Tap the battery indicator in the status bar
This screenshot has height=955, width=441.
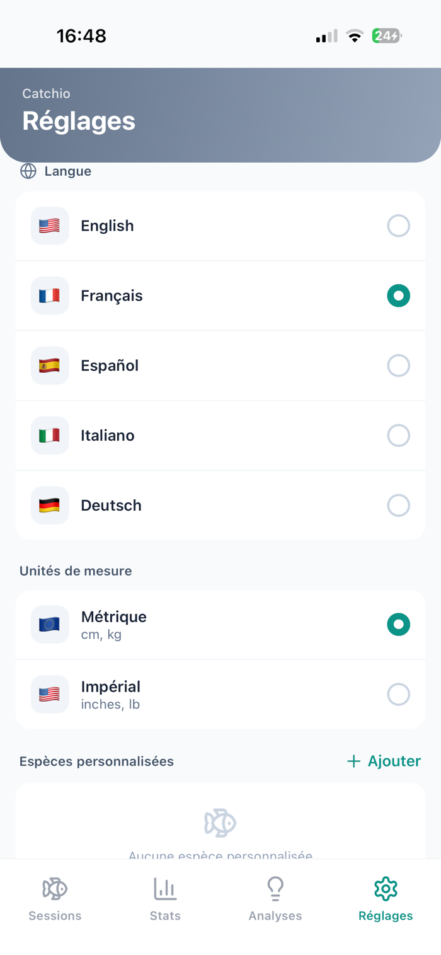pos(386,36)
